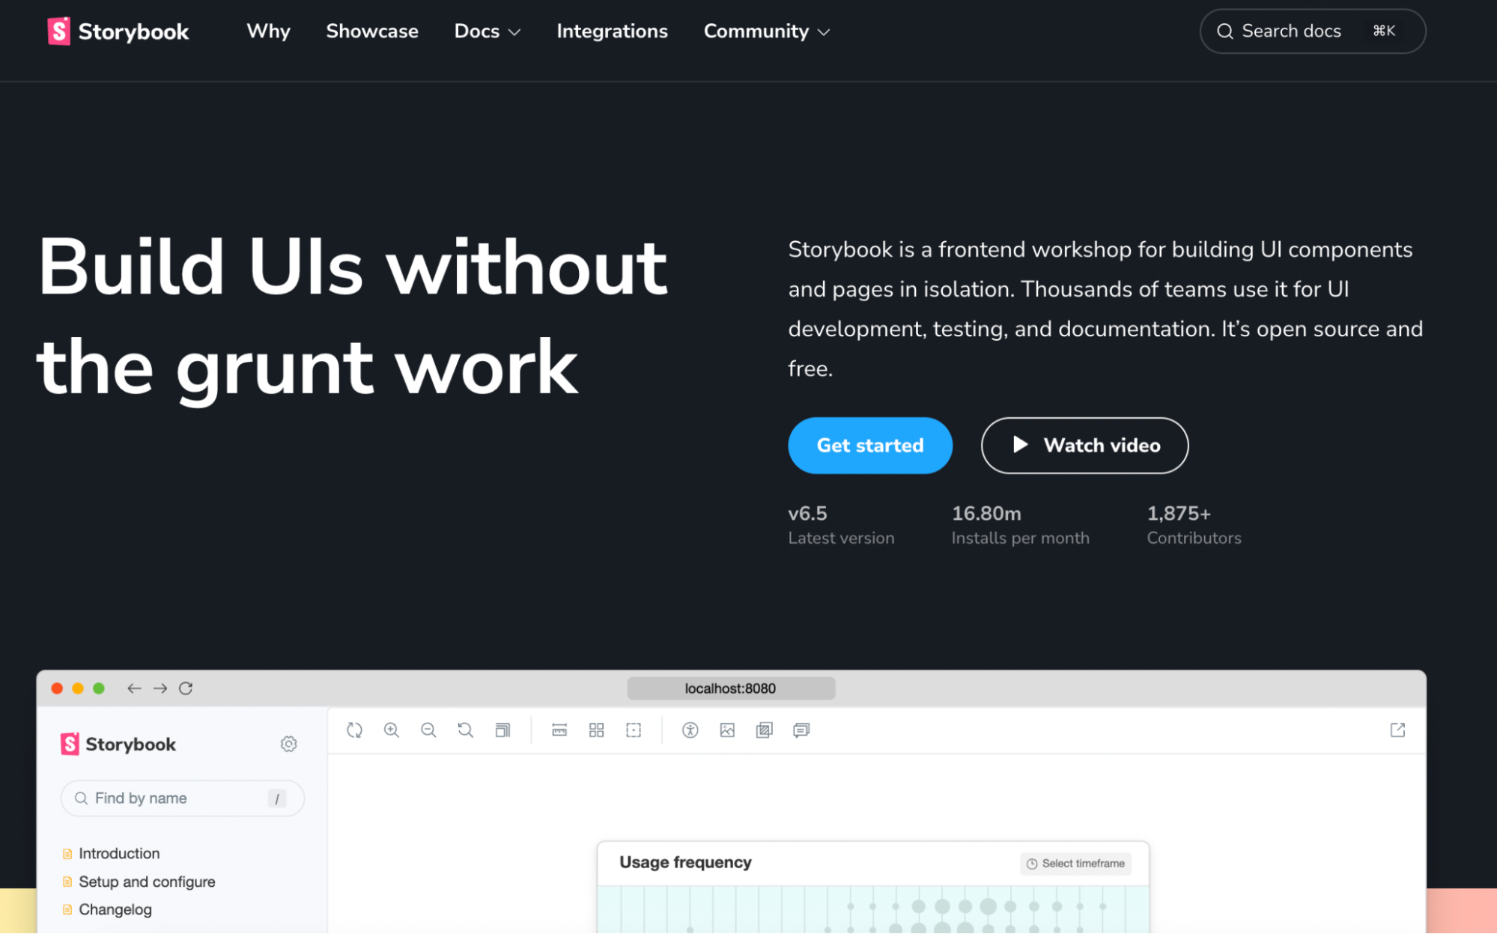Go to the Why page
The height and width of the screenshot is (934, 1497).
pyautogui.click(x=268, y=31)
